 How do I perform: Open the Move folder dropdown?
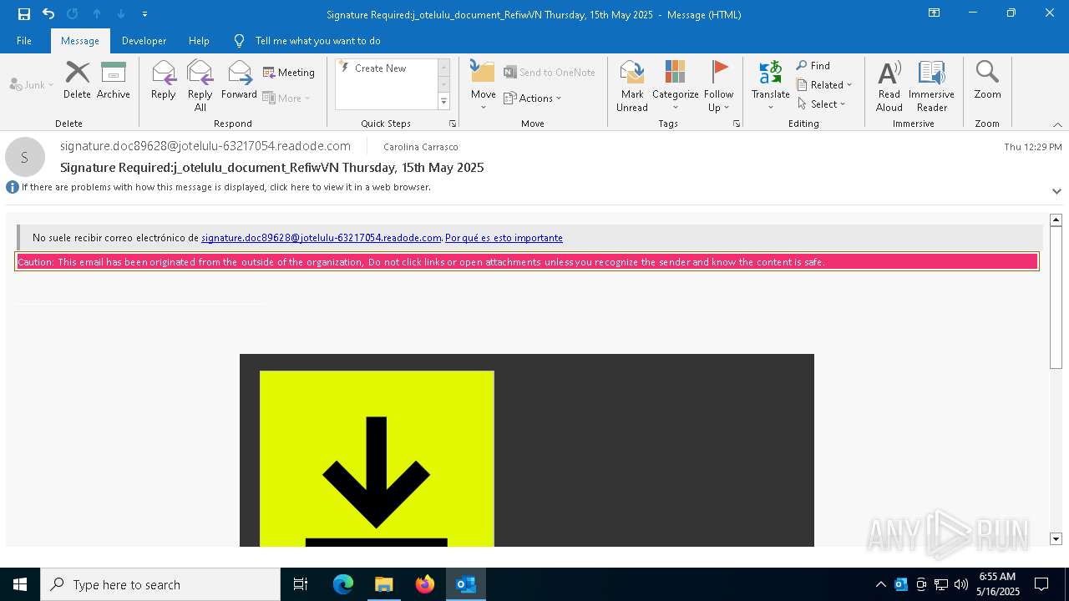484,85
